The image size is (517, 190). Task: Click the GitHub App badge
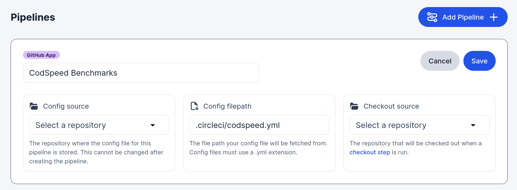(x=41, y=55)
